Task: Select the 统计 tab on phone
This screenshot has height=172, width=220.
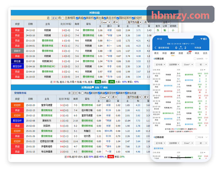Action: [173, 53]
